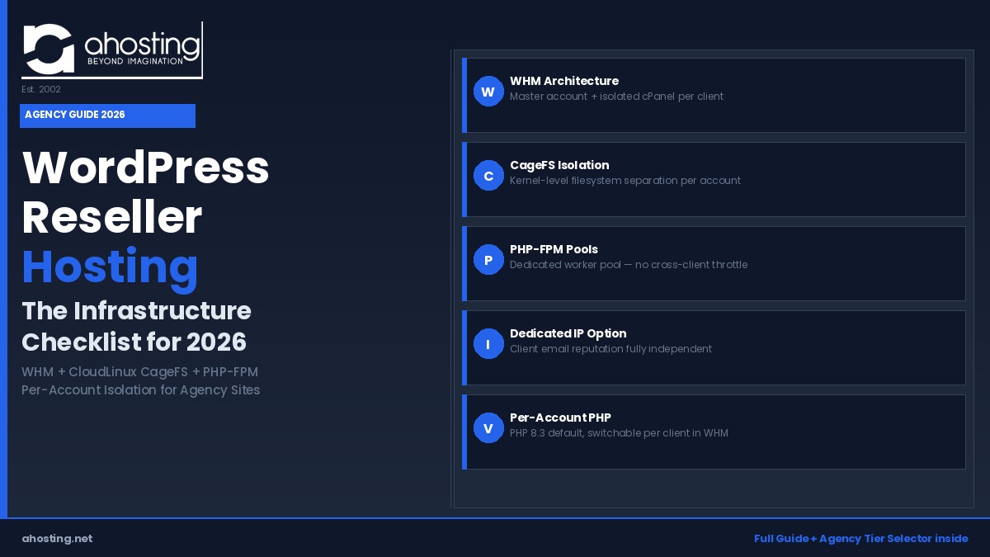Click the 'Reseller' title word
This screenshot has width=990, height=557.
112,218
